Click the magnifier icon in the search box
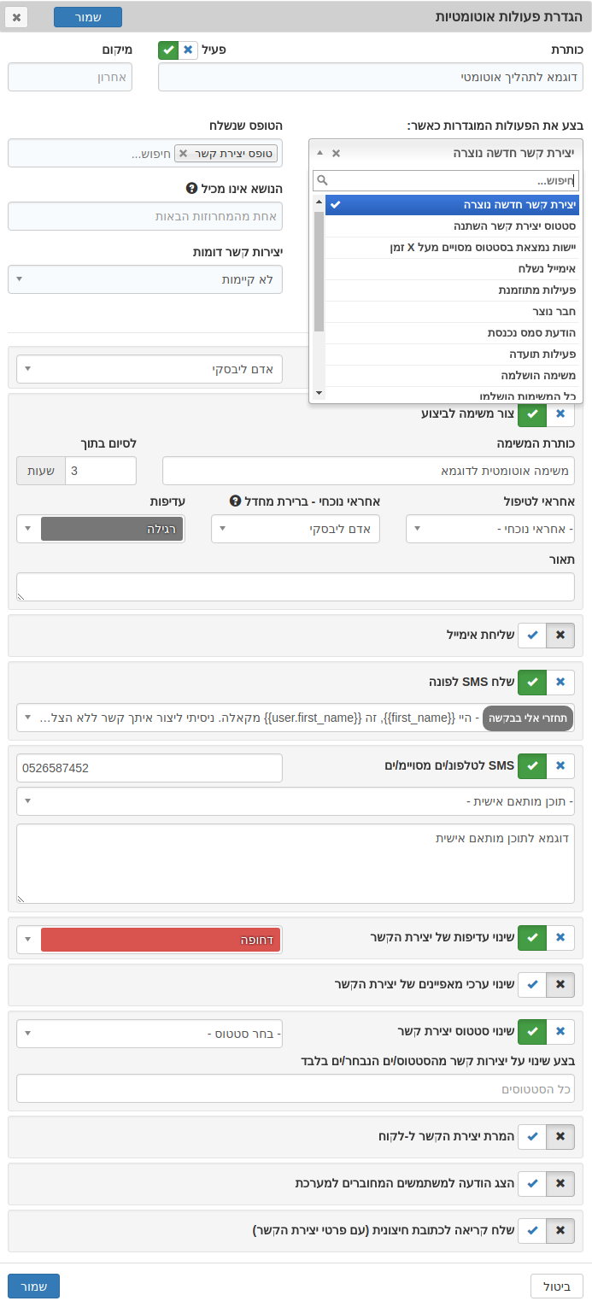Screen dimensions: 592x1307 click(321, 180)
